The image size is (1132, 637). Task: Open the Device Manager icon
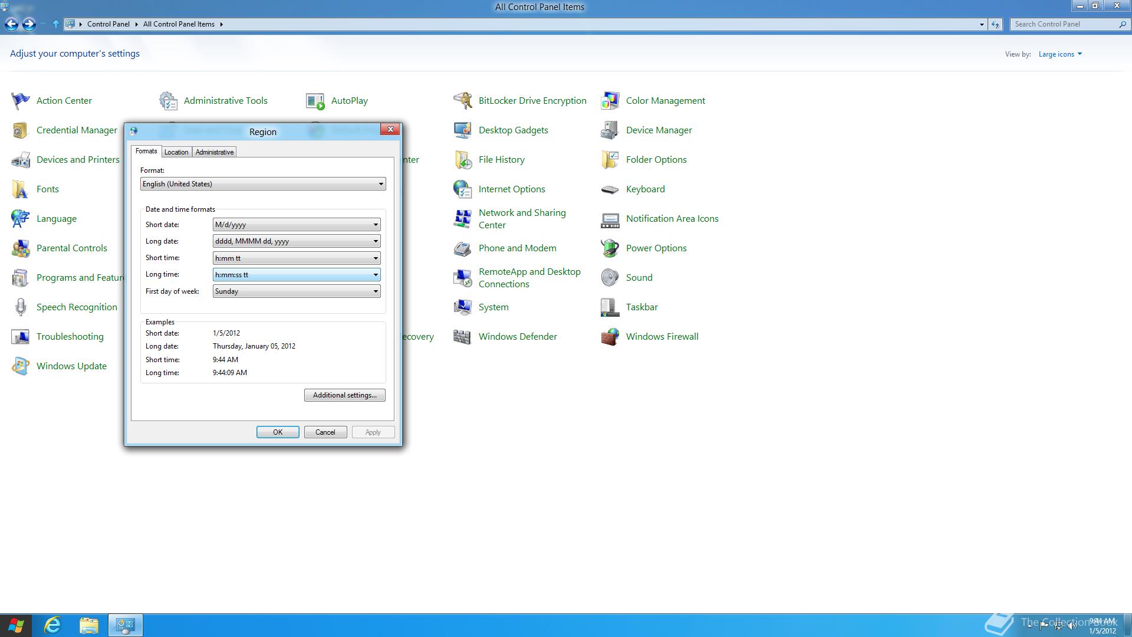tap(610, 130)
